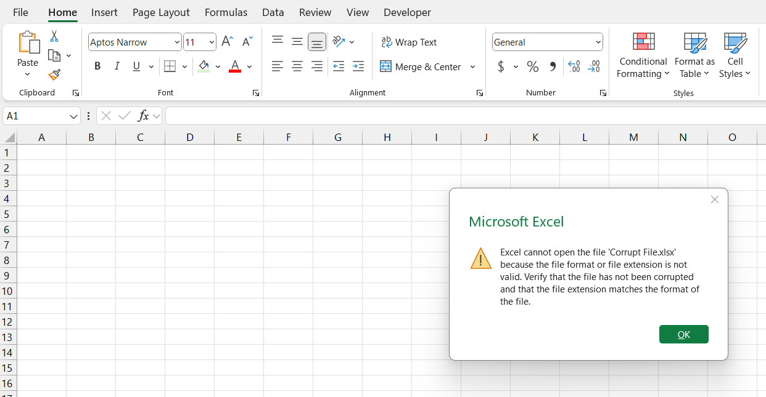Toggle Bold formatting
Screen dimensions: 766x397
click(x=97, y=66)
